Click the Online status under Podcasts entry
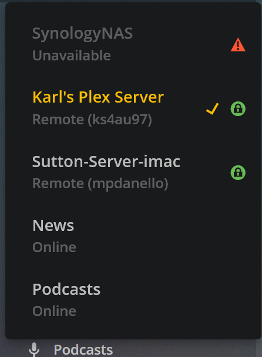 pyautogui.click(x=54, y=311)
